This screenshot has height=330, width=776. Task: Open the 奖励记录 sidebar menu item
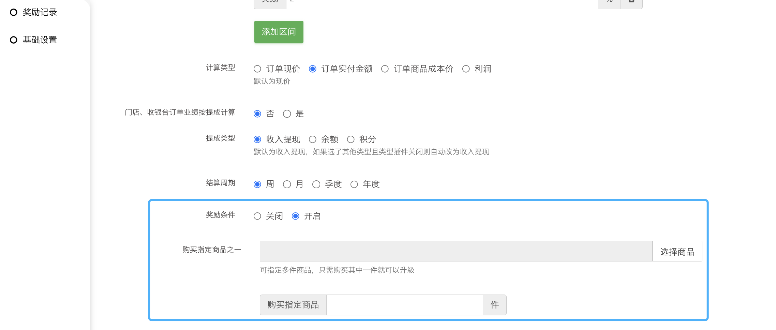coord(39,13)
